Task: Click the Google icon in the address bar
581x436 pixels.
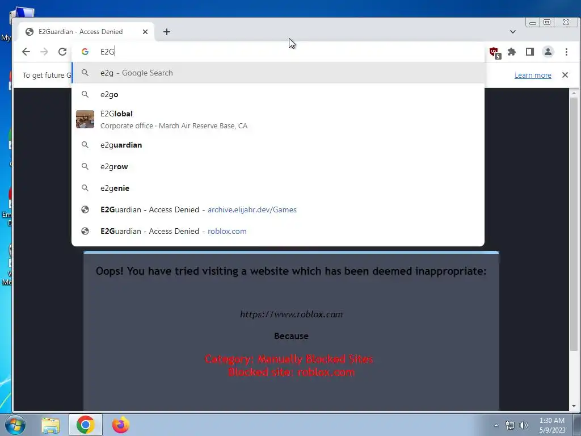Action: (85, 52)
